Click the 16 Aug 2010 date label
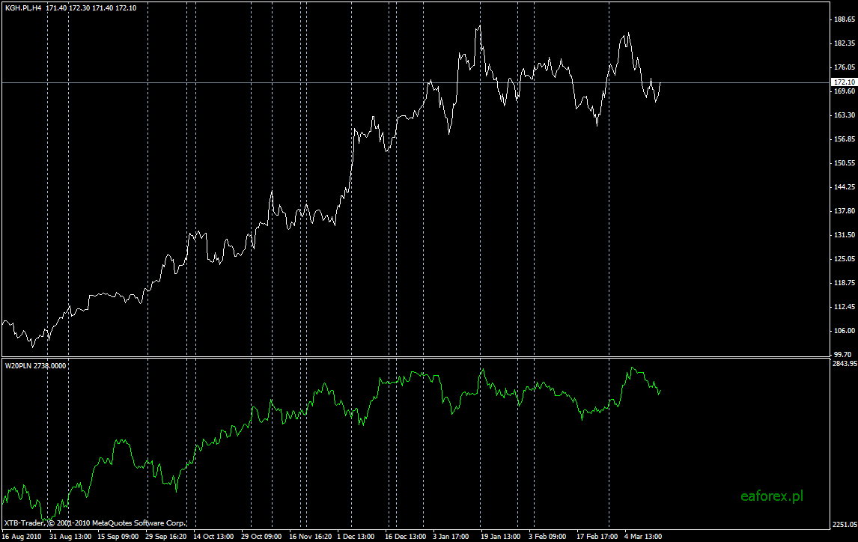This screenshot has height=542, width=858. (22, 537)
